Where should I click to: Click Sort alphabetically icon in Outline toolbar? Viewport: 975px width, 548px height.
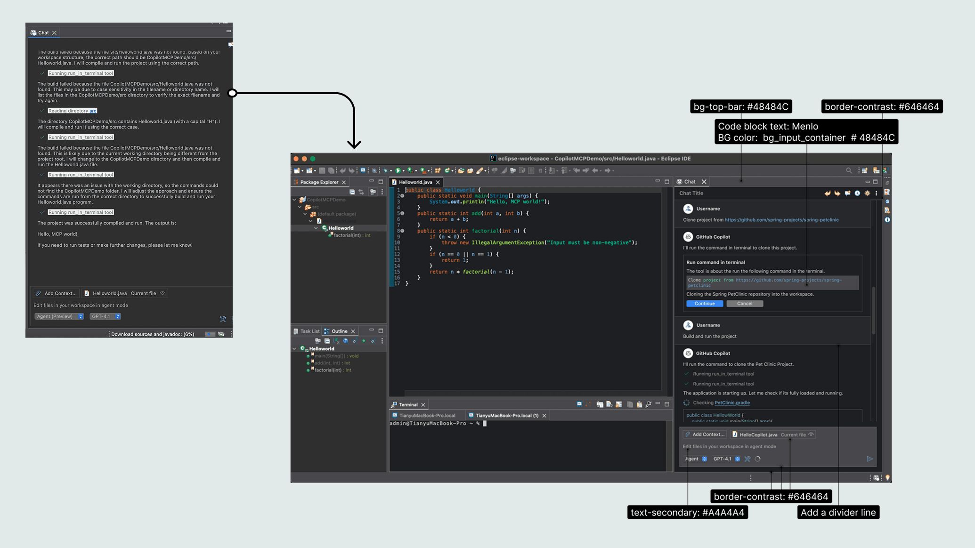[x=336, y=341]
